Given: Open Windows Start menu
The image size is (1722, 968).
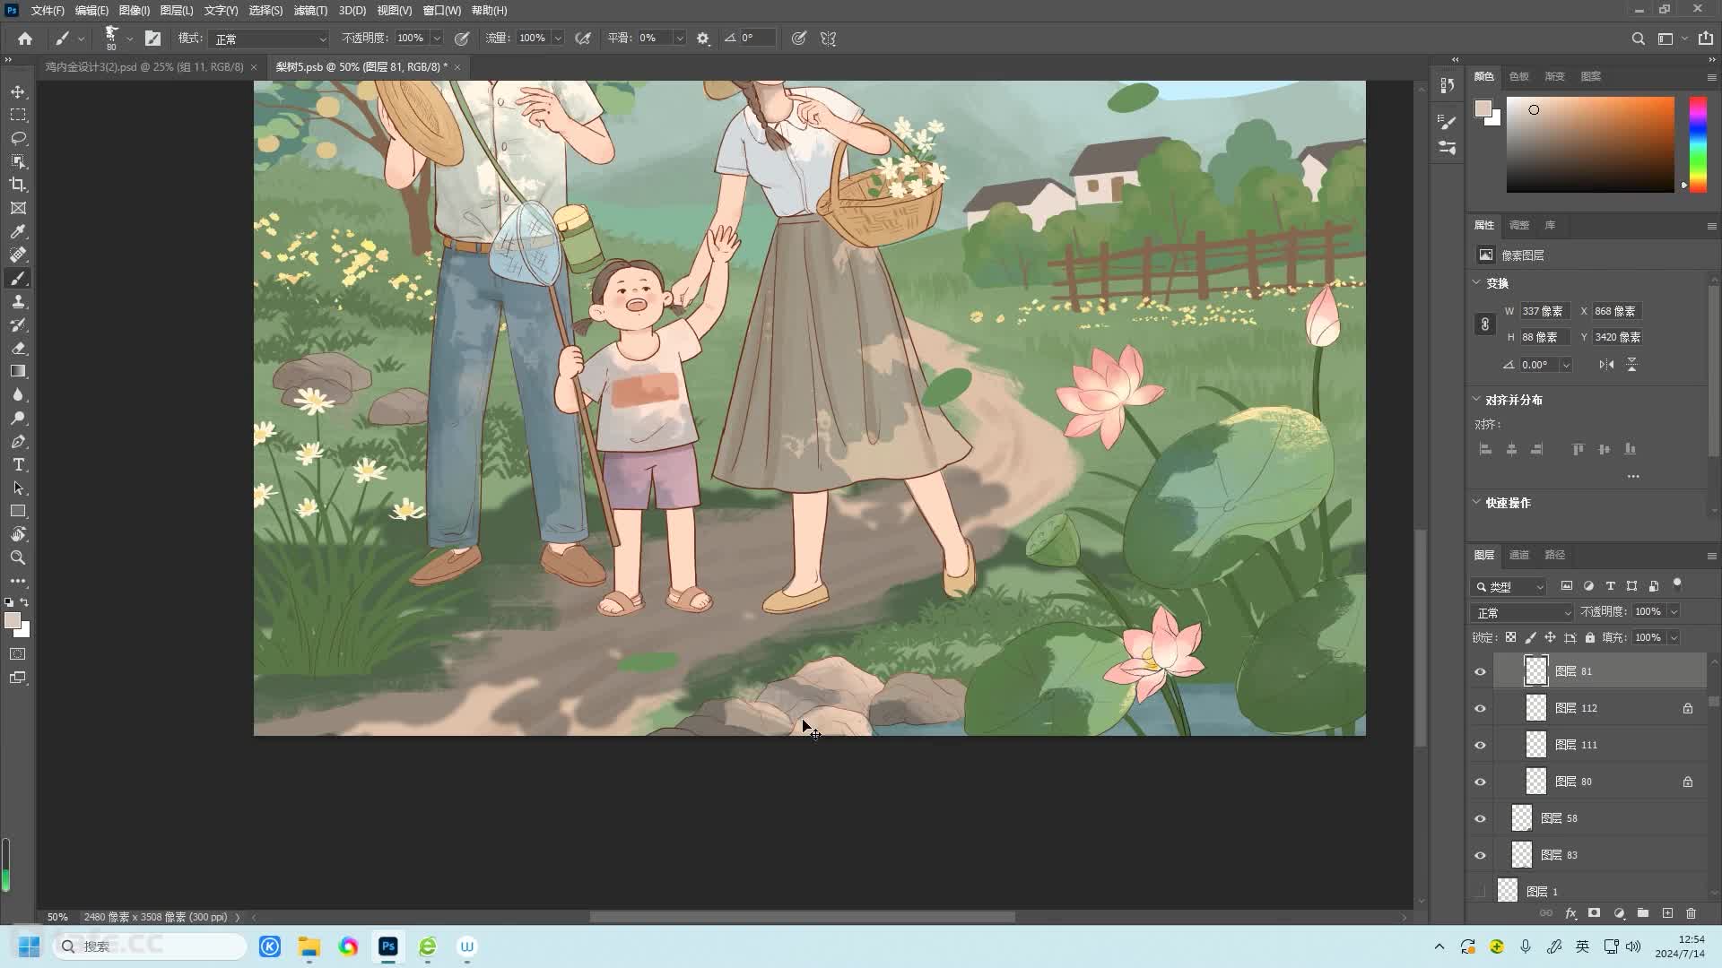Looking at the screenshot, I should (29, 946).
